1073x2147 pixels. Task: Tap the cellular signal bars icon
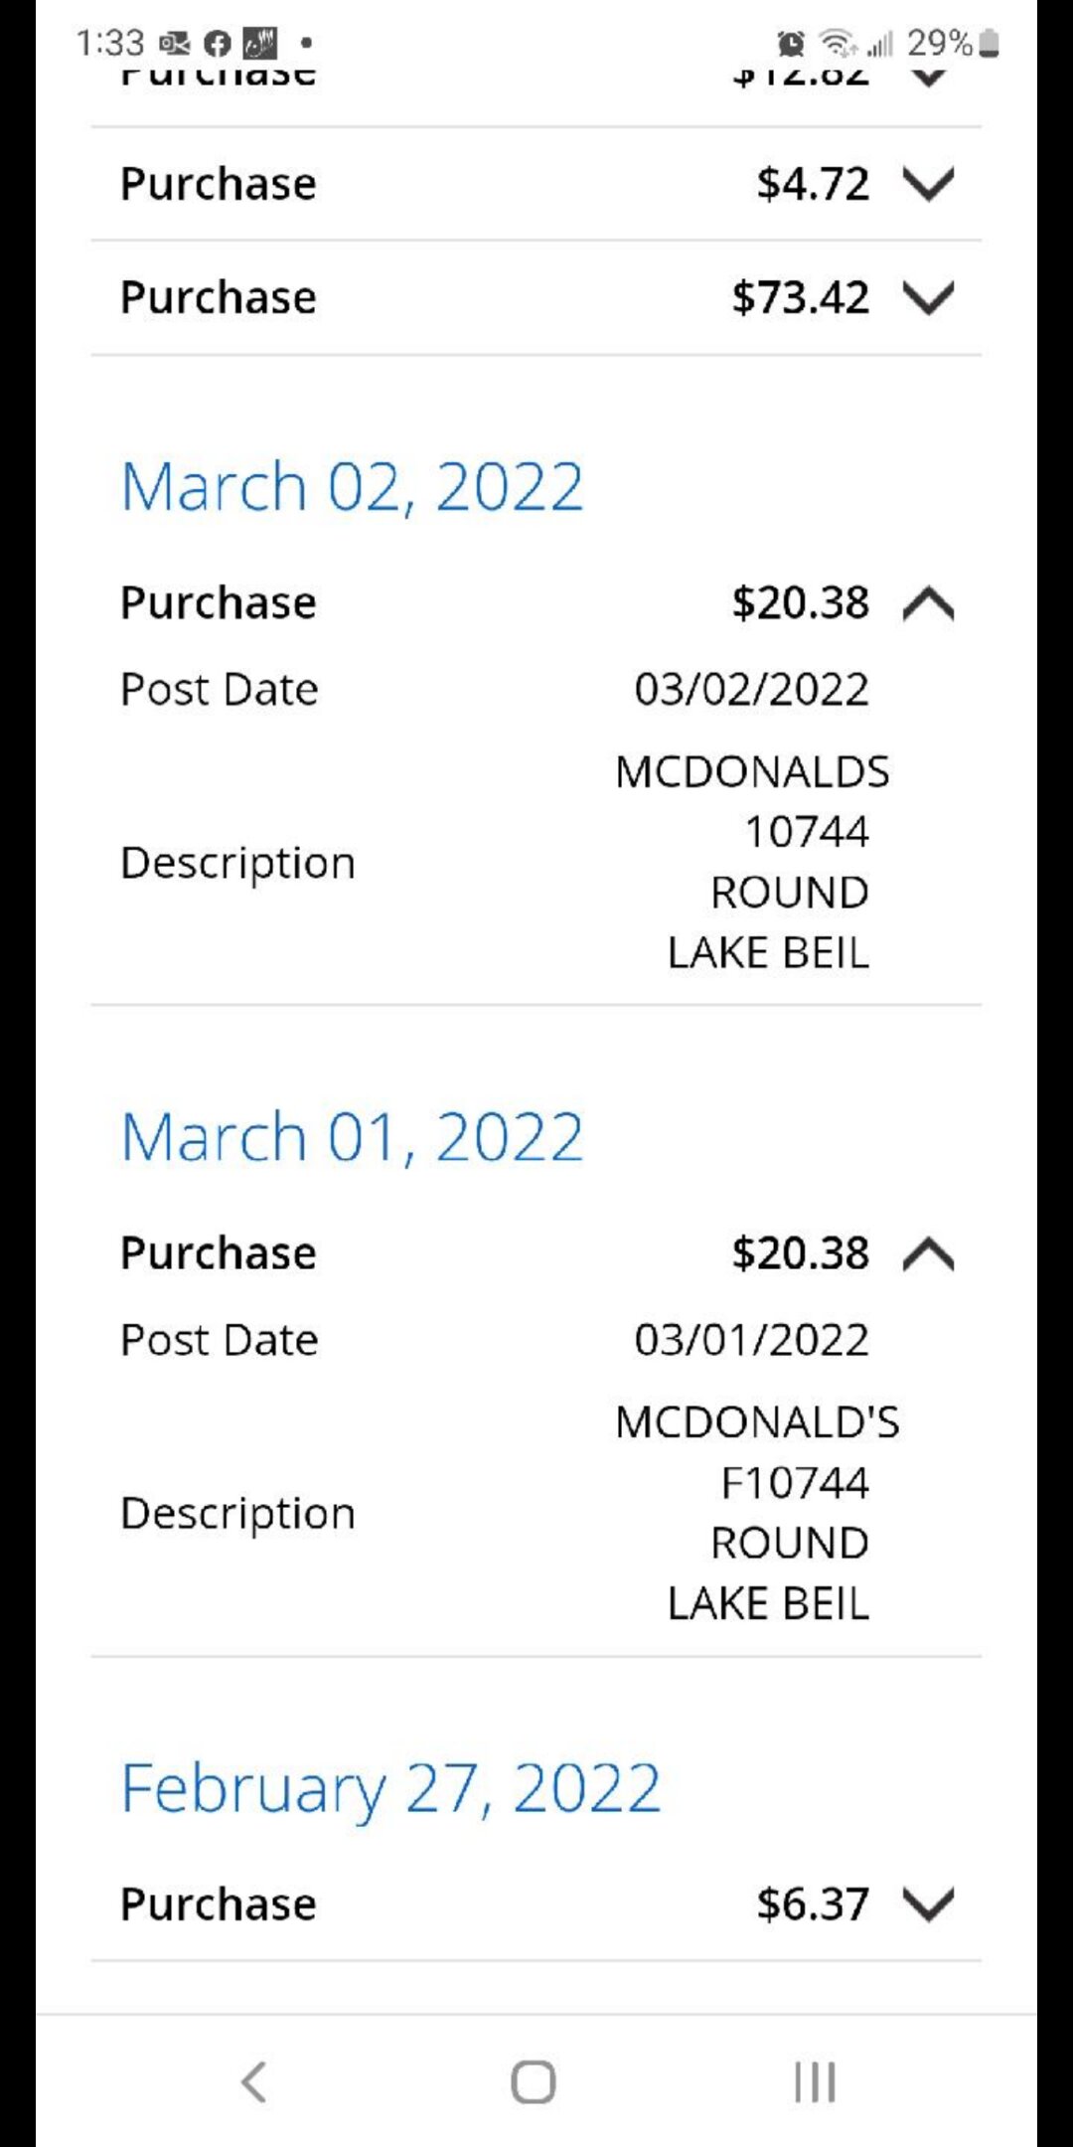(x=880, y=44)
